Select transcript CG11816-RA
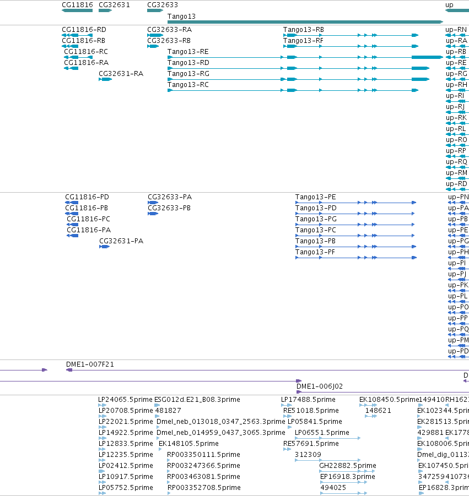Image resolution: width=469 pixels, height=496 pixels. click(x=86, y=63)
